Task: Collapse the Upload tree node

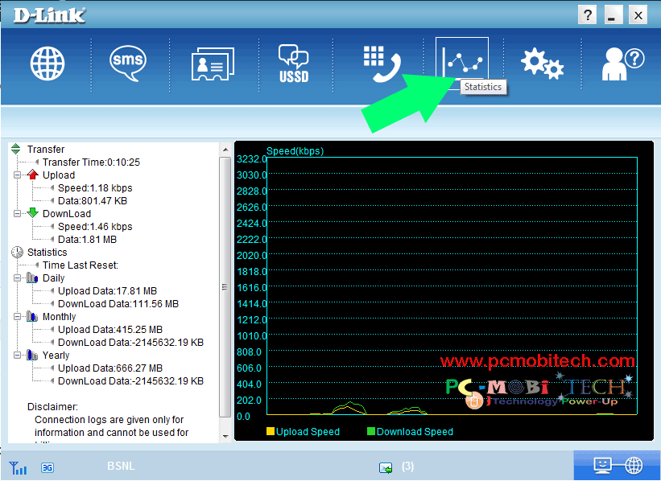Action: point(17,175)
